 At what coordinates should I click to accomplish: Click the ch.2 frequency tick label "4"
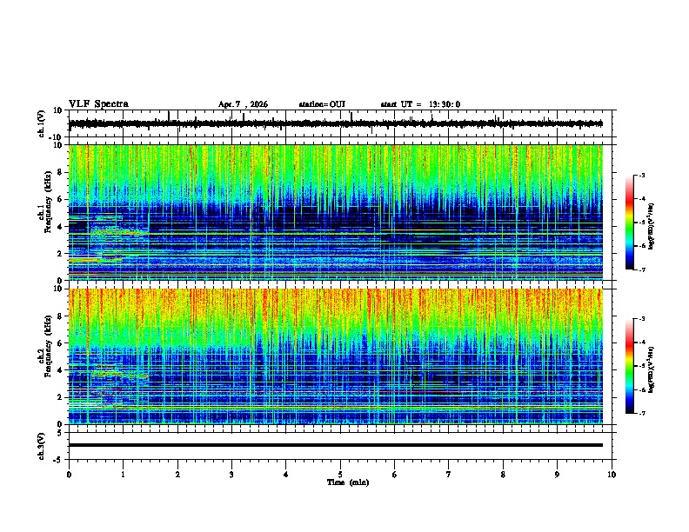point(60,370)
